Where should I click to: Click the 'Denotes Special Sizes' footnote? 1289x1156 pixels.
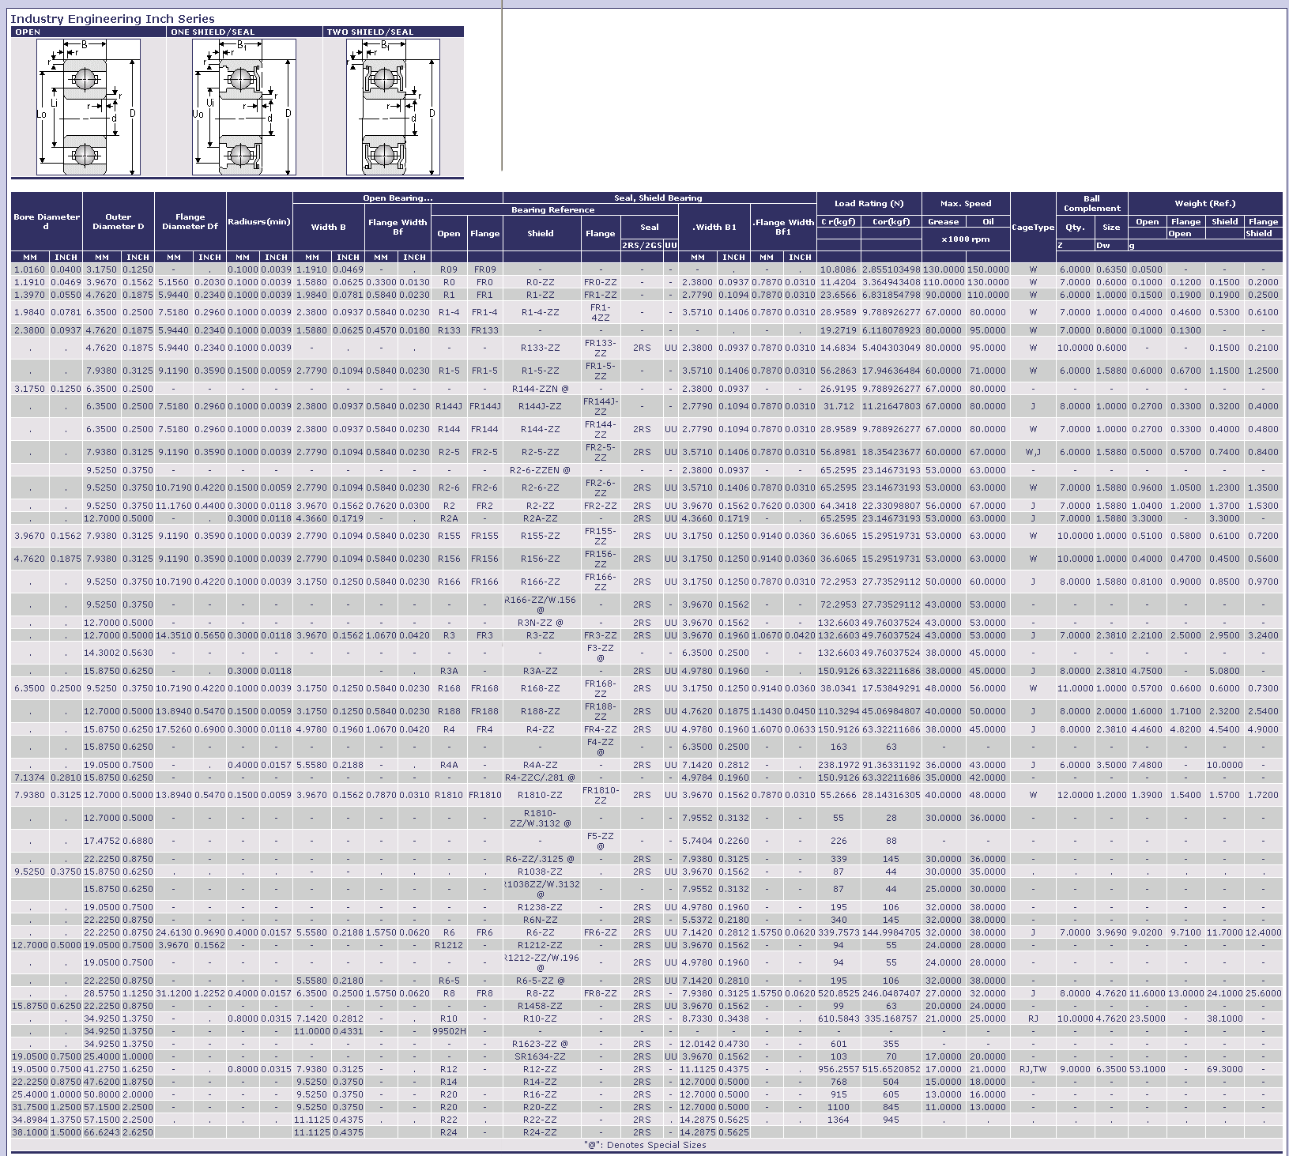[657, 1145]
